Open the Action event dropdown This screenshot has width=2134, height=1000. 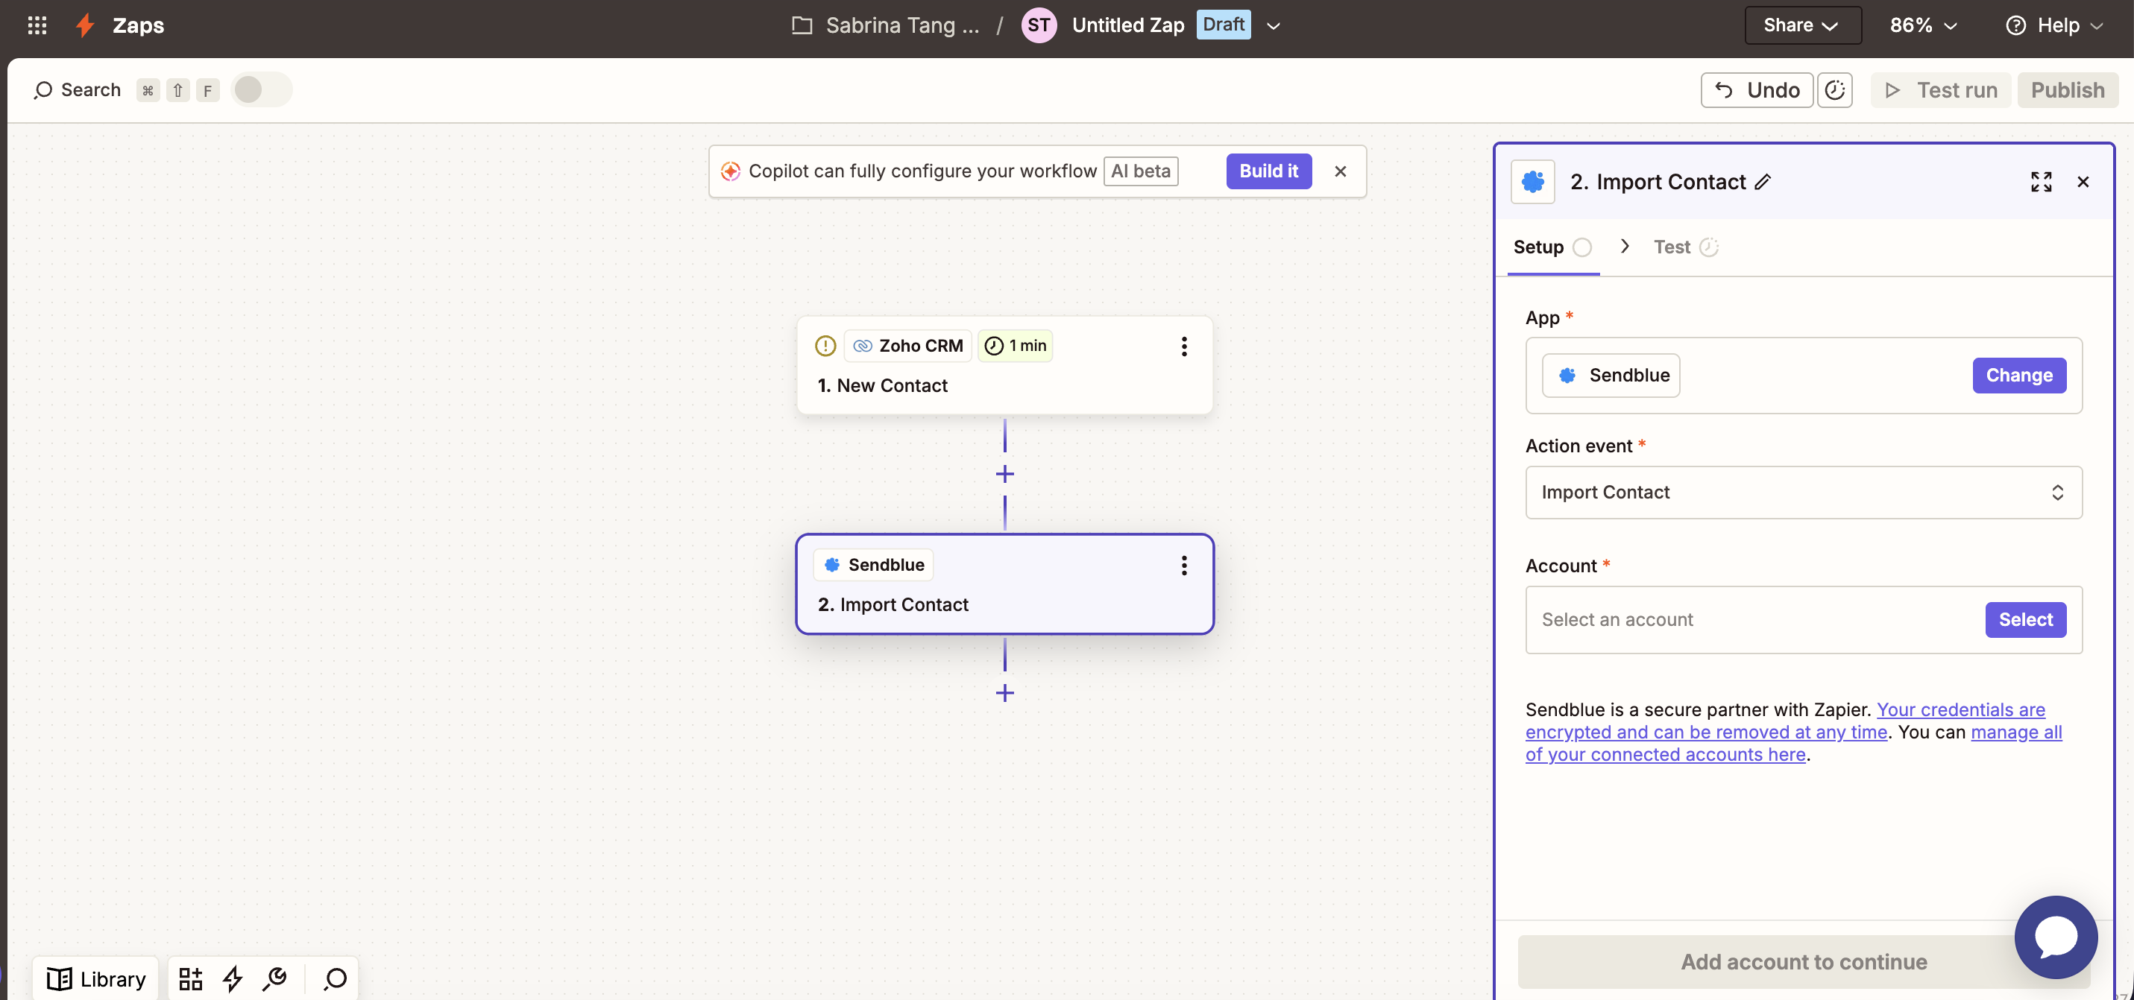point(1804,493)
